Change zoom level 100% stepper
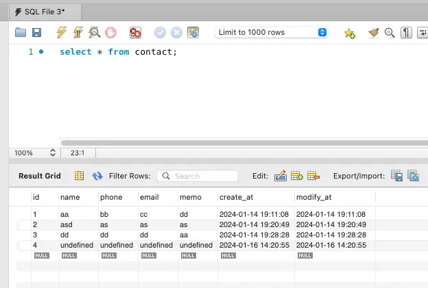 click(53, 153)
